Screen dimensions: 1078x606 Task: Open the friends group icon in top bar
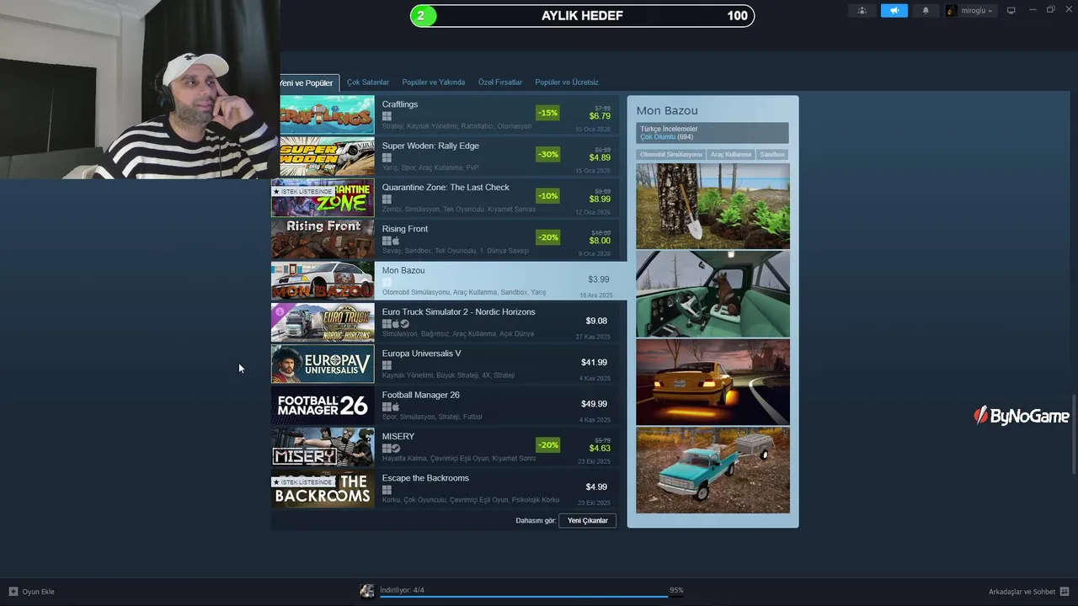click(862, 11)
